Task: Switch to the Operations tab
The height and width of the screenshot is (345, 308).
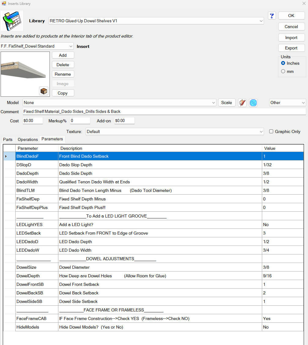Action: point(28,139)
